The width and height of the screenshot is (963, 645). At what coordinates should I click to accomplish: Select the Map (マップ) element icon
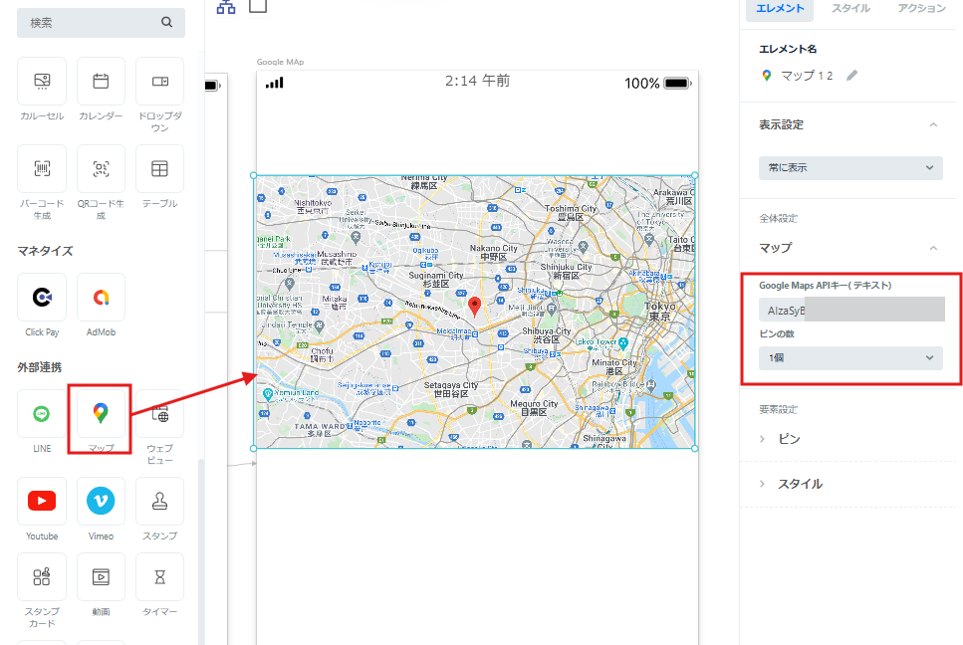(101, 414)
